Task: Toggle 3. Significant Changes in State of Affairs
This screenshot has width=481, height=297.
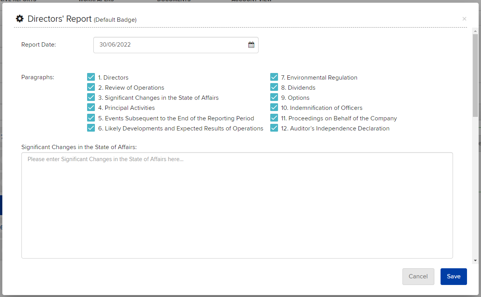Action: coord(91,97)
